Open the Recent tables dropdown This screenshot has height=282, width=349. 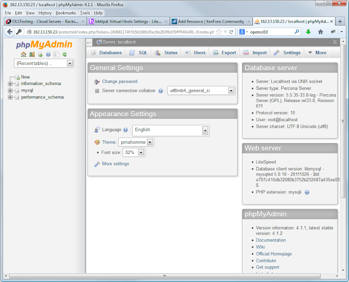(x=44, y=63)
